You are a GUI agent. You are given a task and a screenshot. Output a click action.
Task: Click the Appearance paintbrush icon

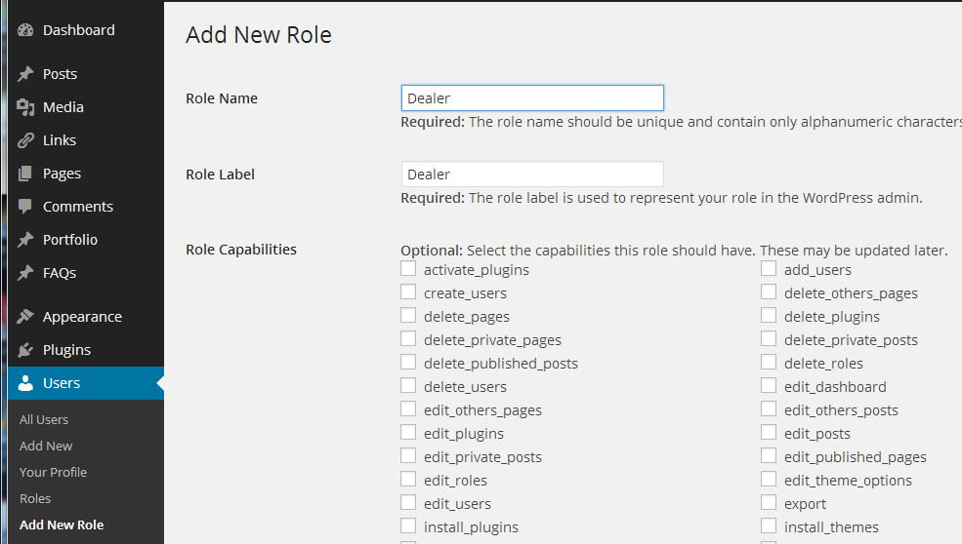[25, 317]
